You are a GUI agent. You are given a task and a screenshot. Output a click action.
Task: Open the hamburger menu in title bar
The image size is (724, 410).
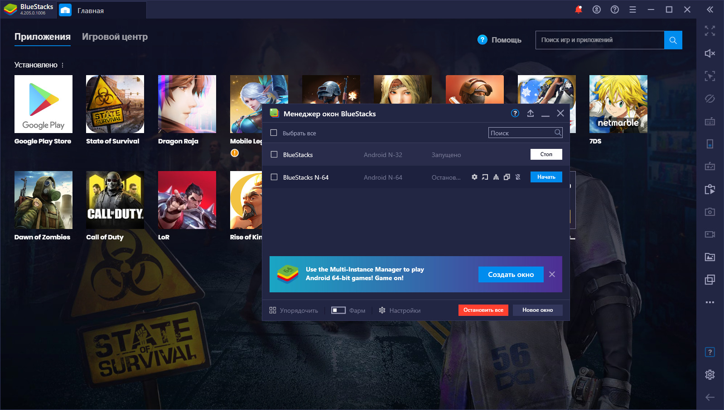633,10
